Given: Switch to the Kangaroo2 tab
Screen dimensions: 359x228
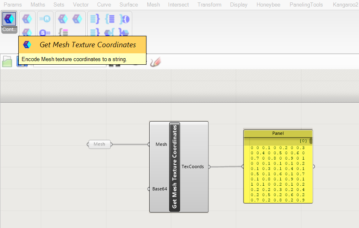Looking at the screenshot, I should click(345, 5).
